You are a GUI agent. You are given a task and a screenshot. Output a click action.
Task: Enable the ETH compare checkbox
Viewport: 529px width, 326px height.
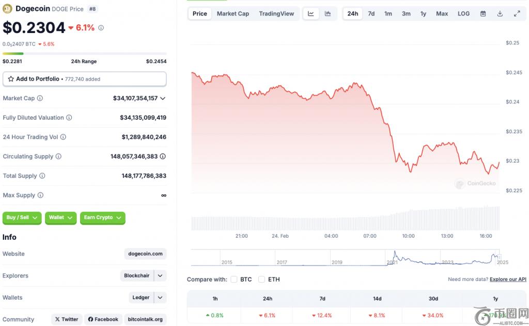point(261,280)
